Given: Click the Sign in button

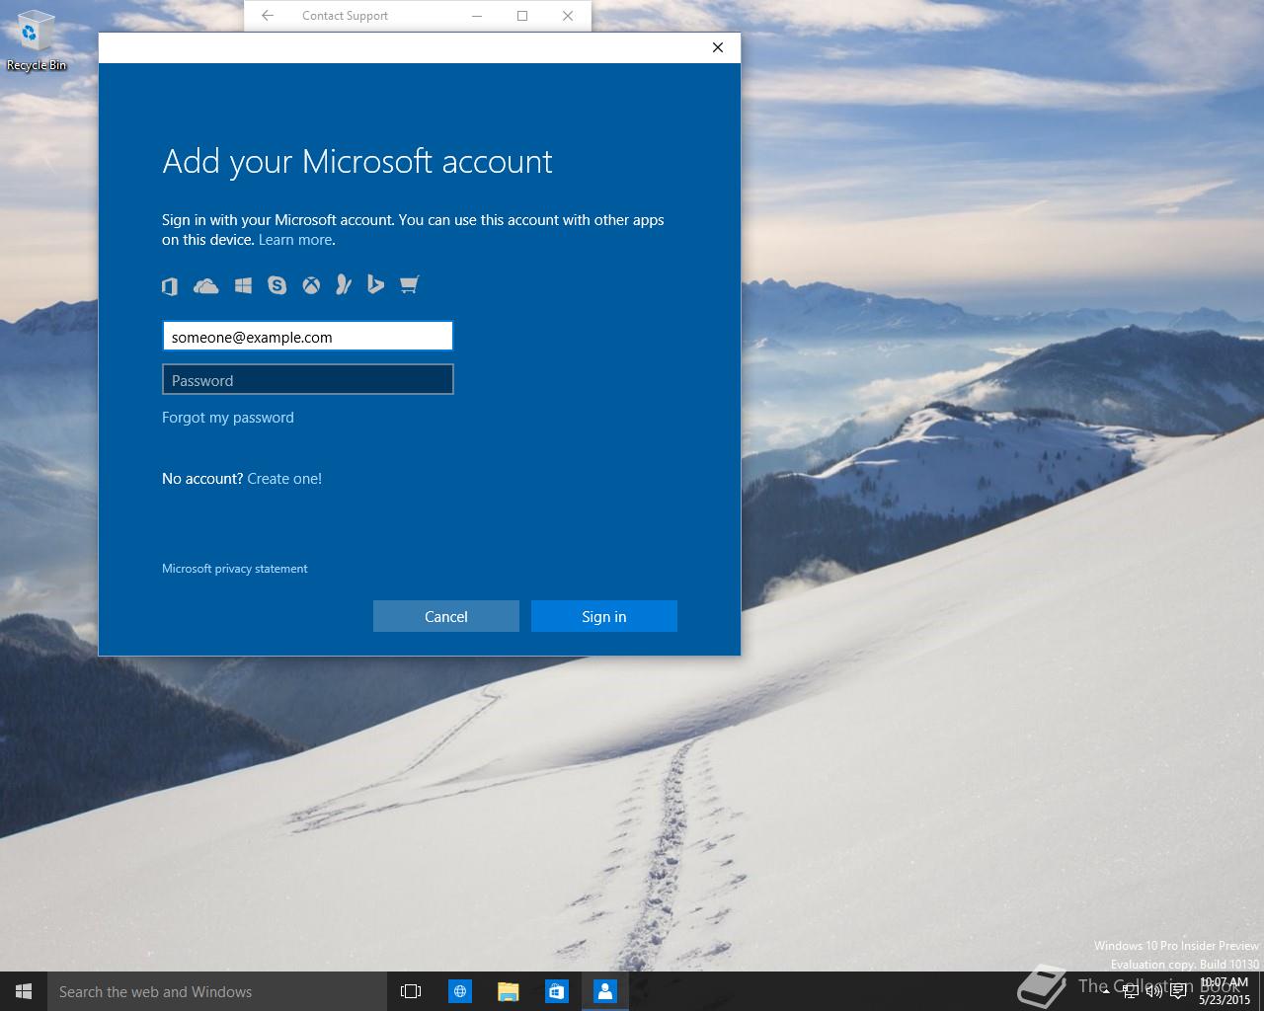Looking at the screenshot, I should [604, 616].
